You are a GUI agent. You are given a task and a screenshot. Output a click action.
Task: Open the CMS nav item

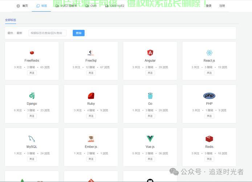pos(91,6)
